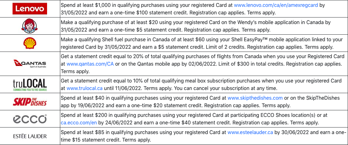Open the www.qantas.com/CA link
The height and width of the screenshot is (145, 348).
click(x=90, y=64)
